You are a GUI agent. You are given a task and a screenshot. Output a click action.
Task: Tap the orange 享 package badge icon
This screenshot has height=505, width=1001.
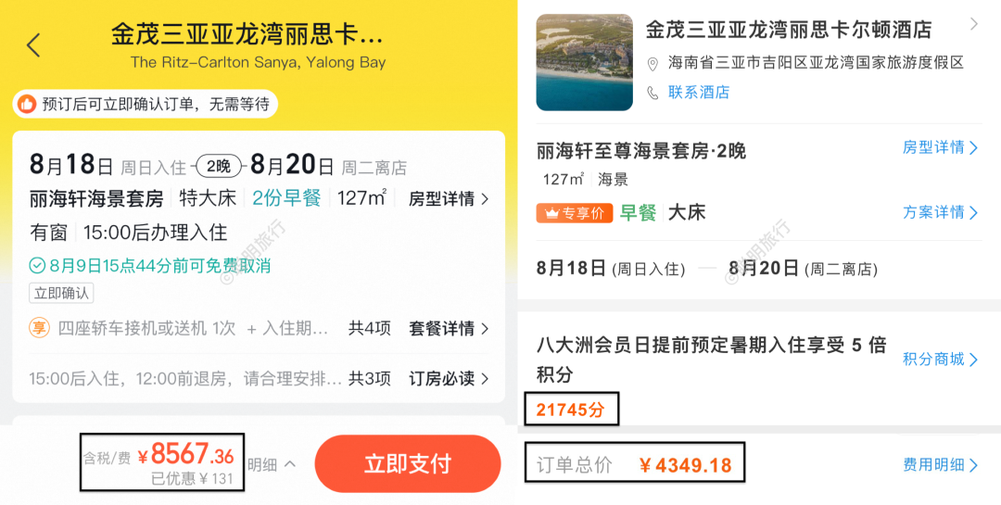(38, 327)
